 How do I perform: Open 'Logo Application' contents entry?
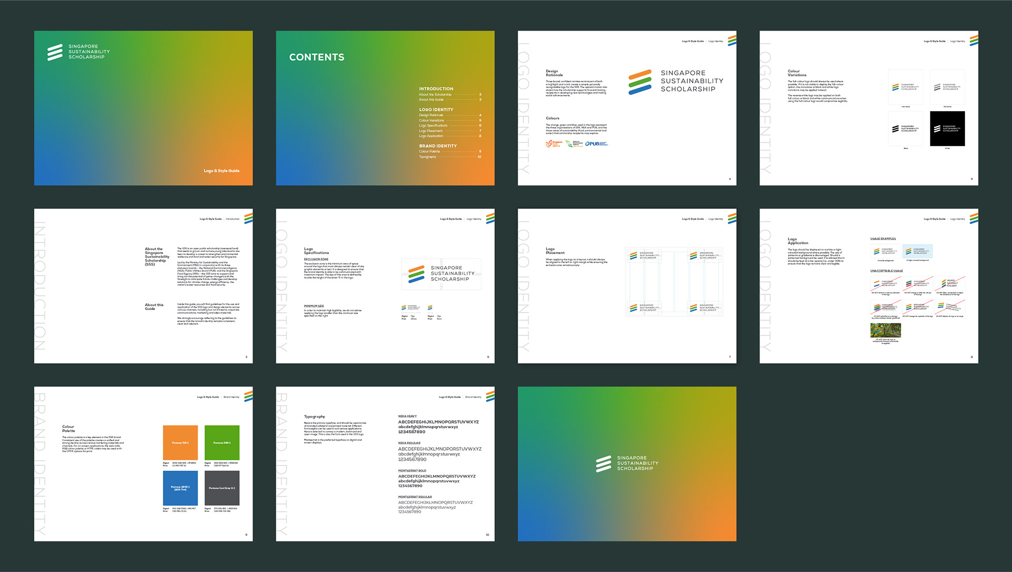450,136
